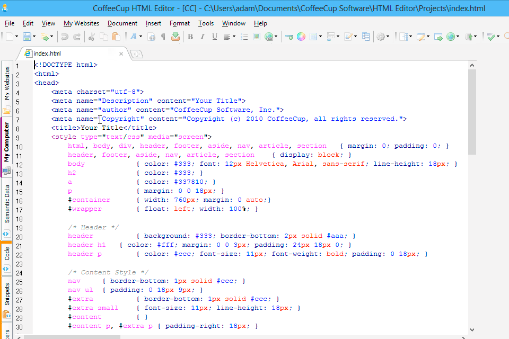Add a new tab with the plus tab
This screenshot has height=339, width=509.
pyautogui.click(x=136, y=54)
